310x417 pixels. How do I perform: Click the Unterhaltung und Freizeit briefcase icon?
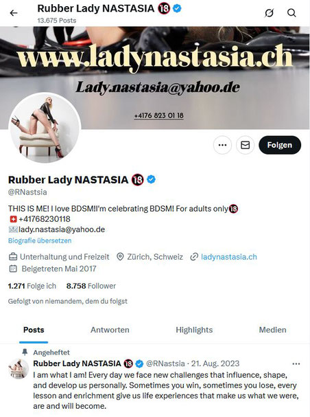(13, 257)
